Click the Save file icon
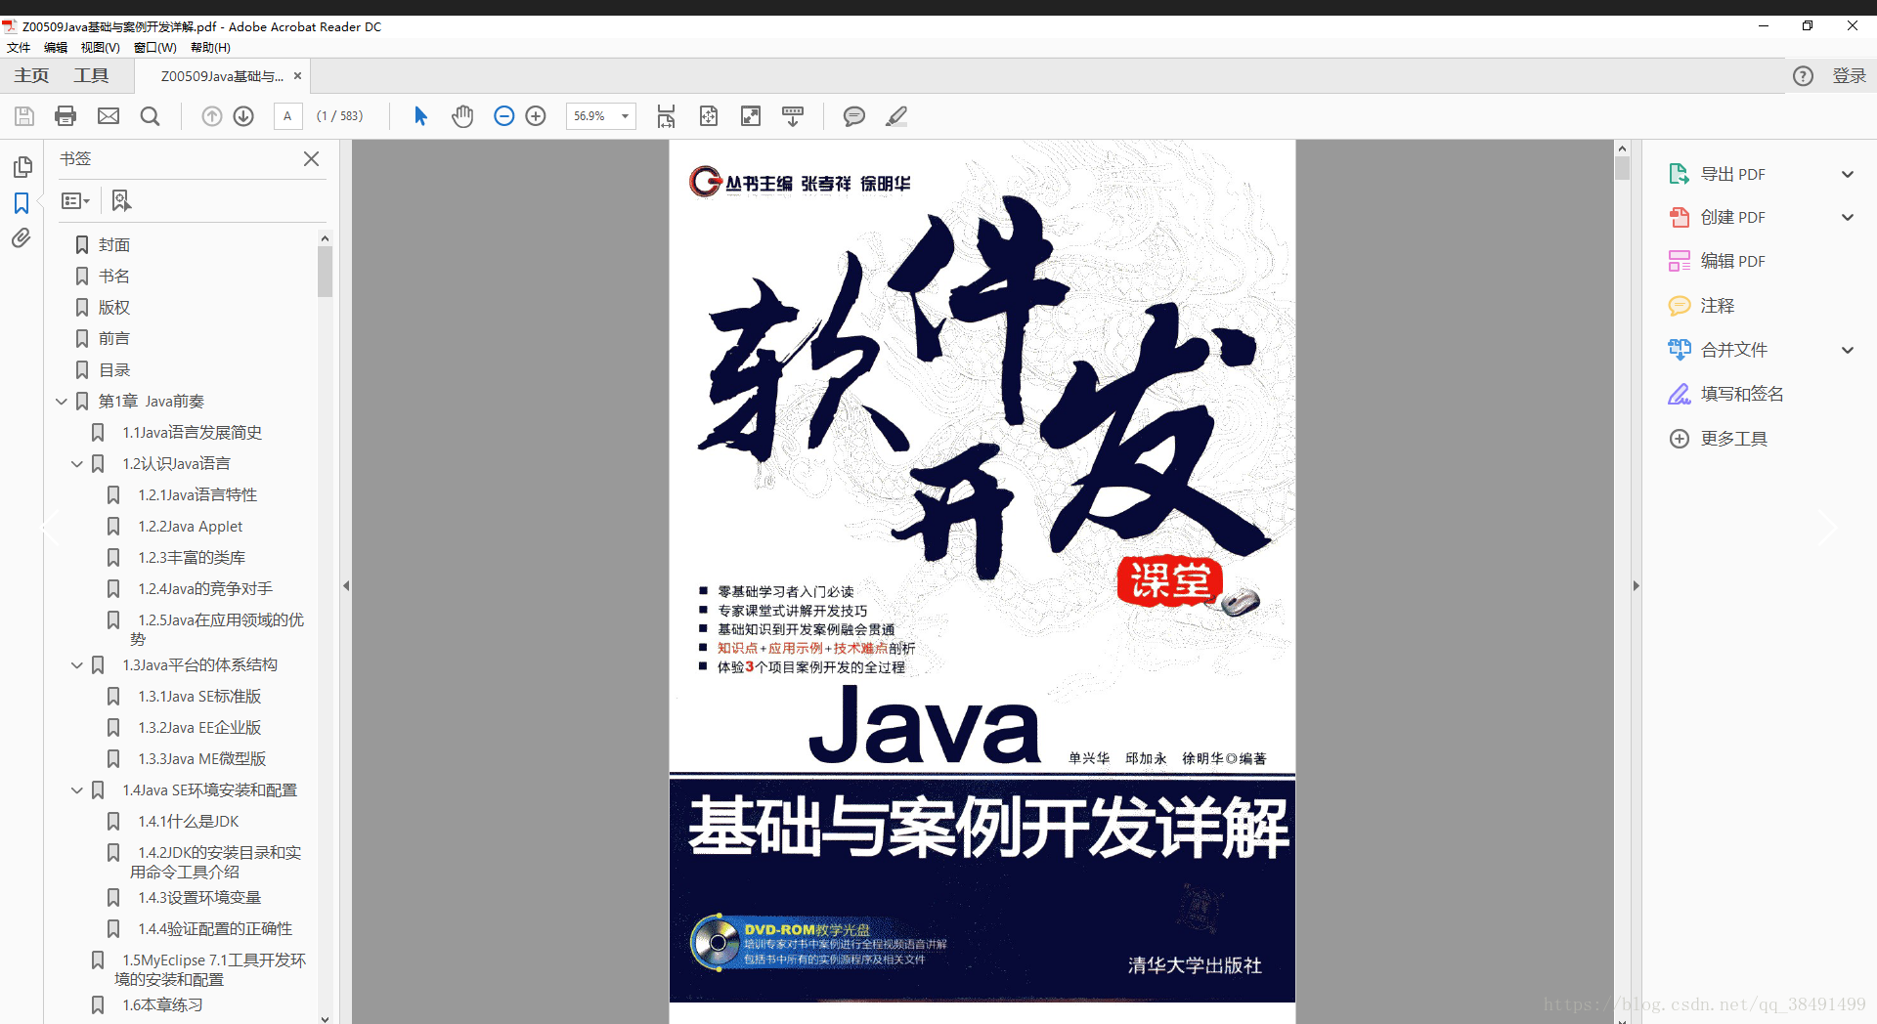The image size is (1877, 1024). [24, 116]
